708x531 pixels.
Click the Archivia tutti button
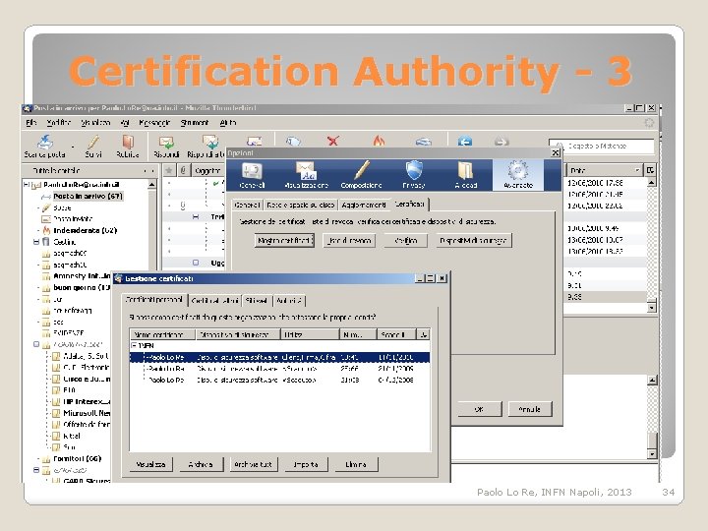coord(253,464)
